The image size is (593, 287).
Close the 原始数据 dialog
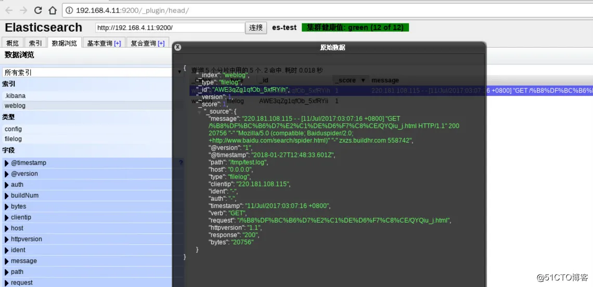pos(178,47)
